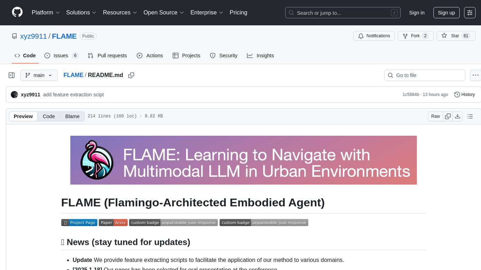Open the more file actions ellipsis
481x270 pixels.
[x=476, y=75]
